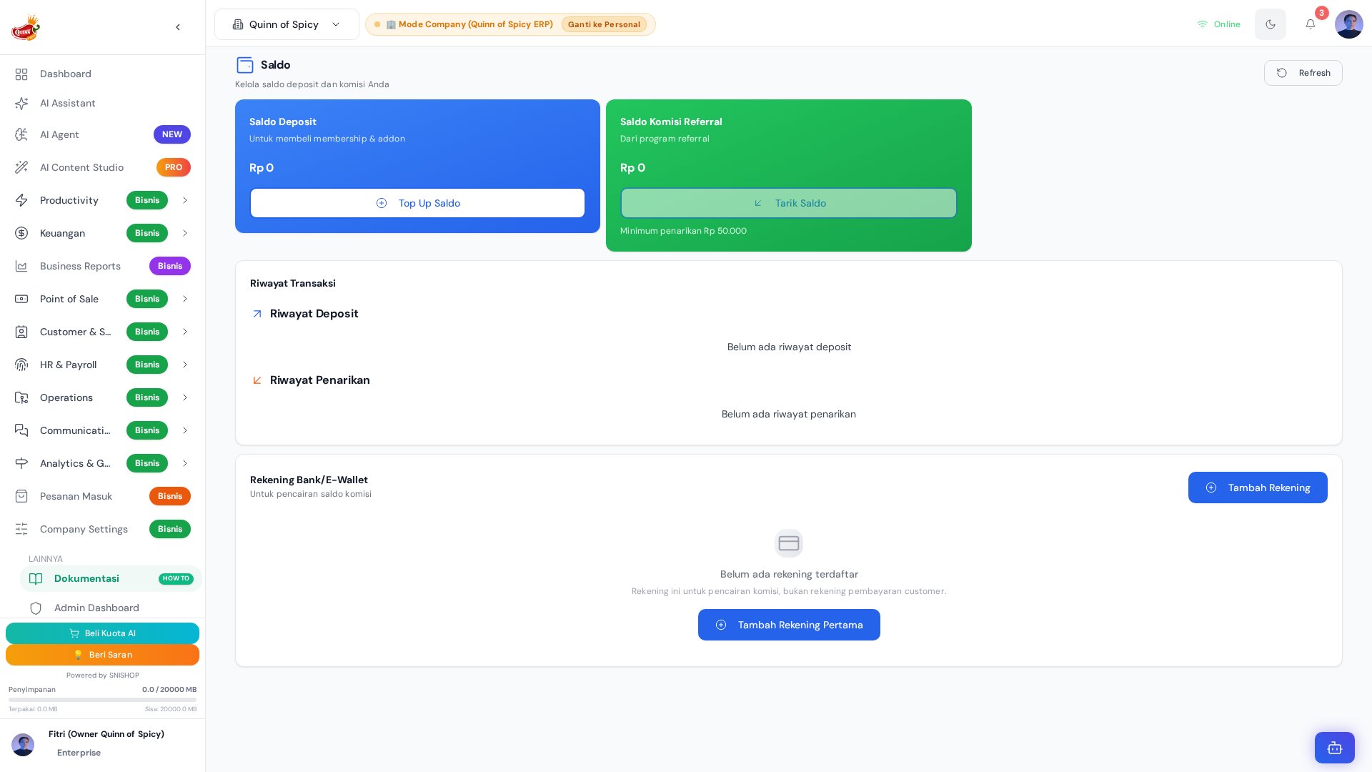Open the chatbot assistant floating button

coord(1334,748)
